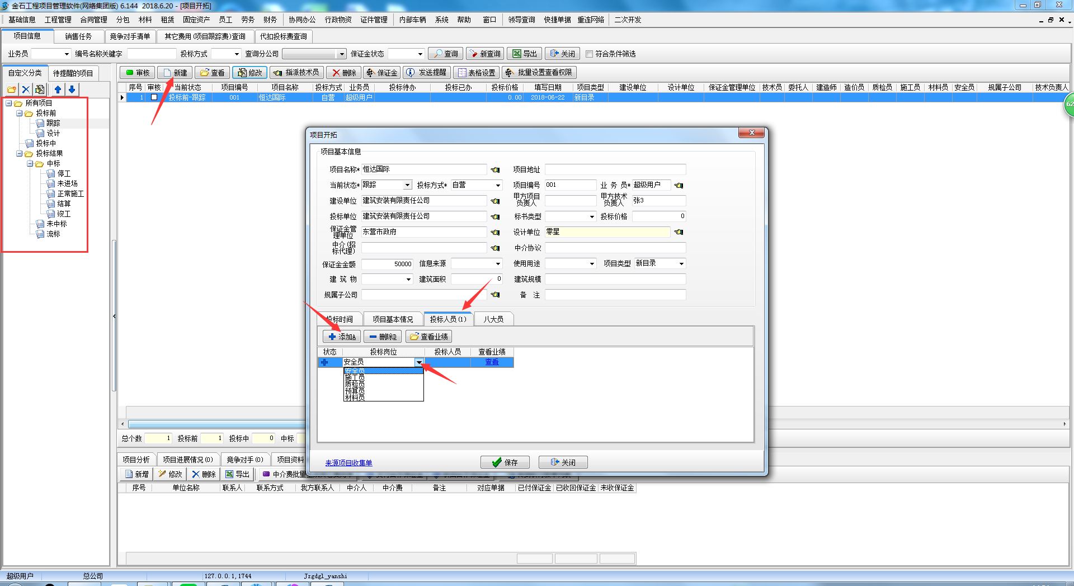This screenshot has height=586, width=1074.
Task: Open the 当前状态 dropdown in the dialog
Action: (x=407, y=185)
